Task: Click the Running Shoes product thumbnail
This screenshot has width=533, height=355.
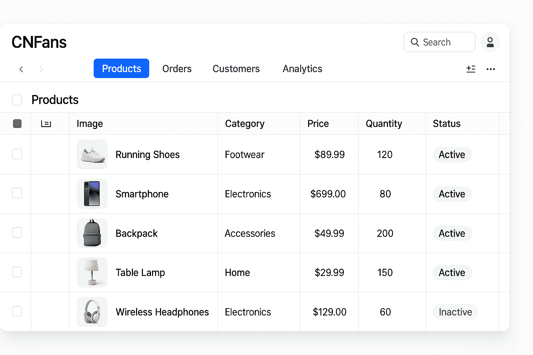Action: 92,154
